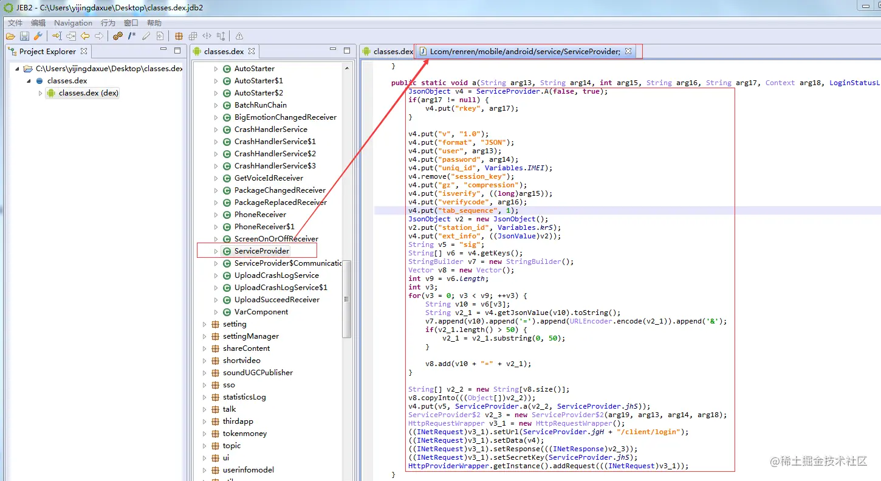Screen dimensions: 881x481
Task: Open the 行为 menu
Action: click(x=108, y=23)
